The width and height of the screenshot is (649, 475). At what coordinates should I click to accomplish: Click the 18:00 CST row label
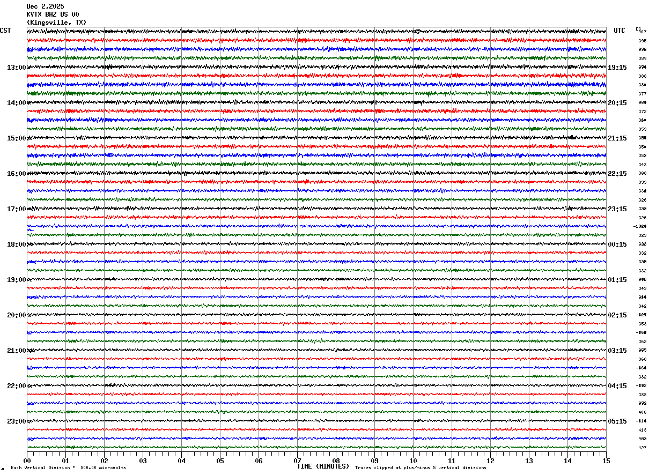point(17,244)
